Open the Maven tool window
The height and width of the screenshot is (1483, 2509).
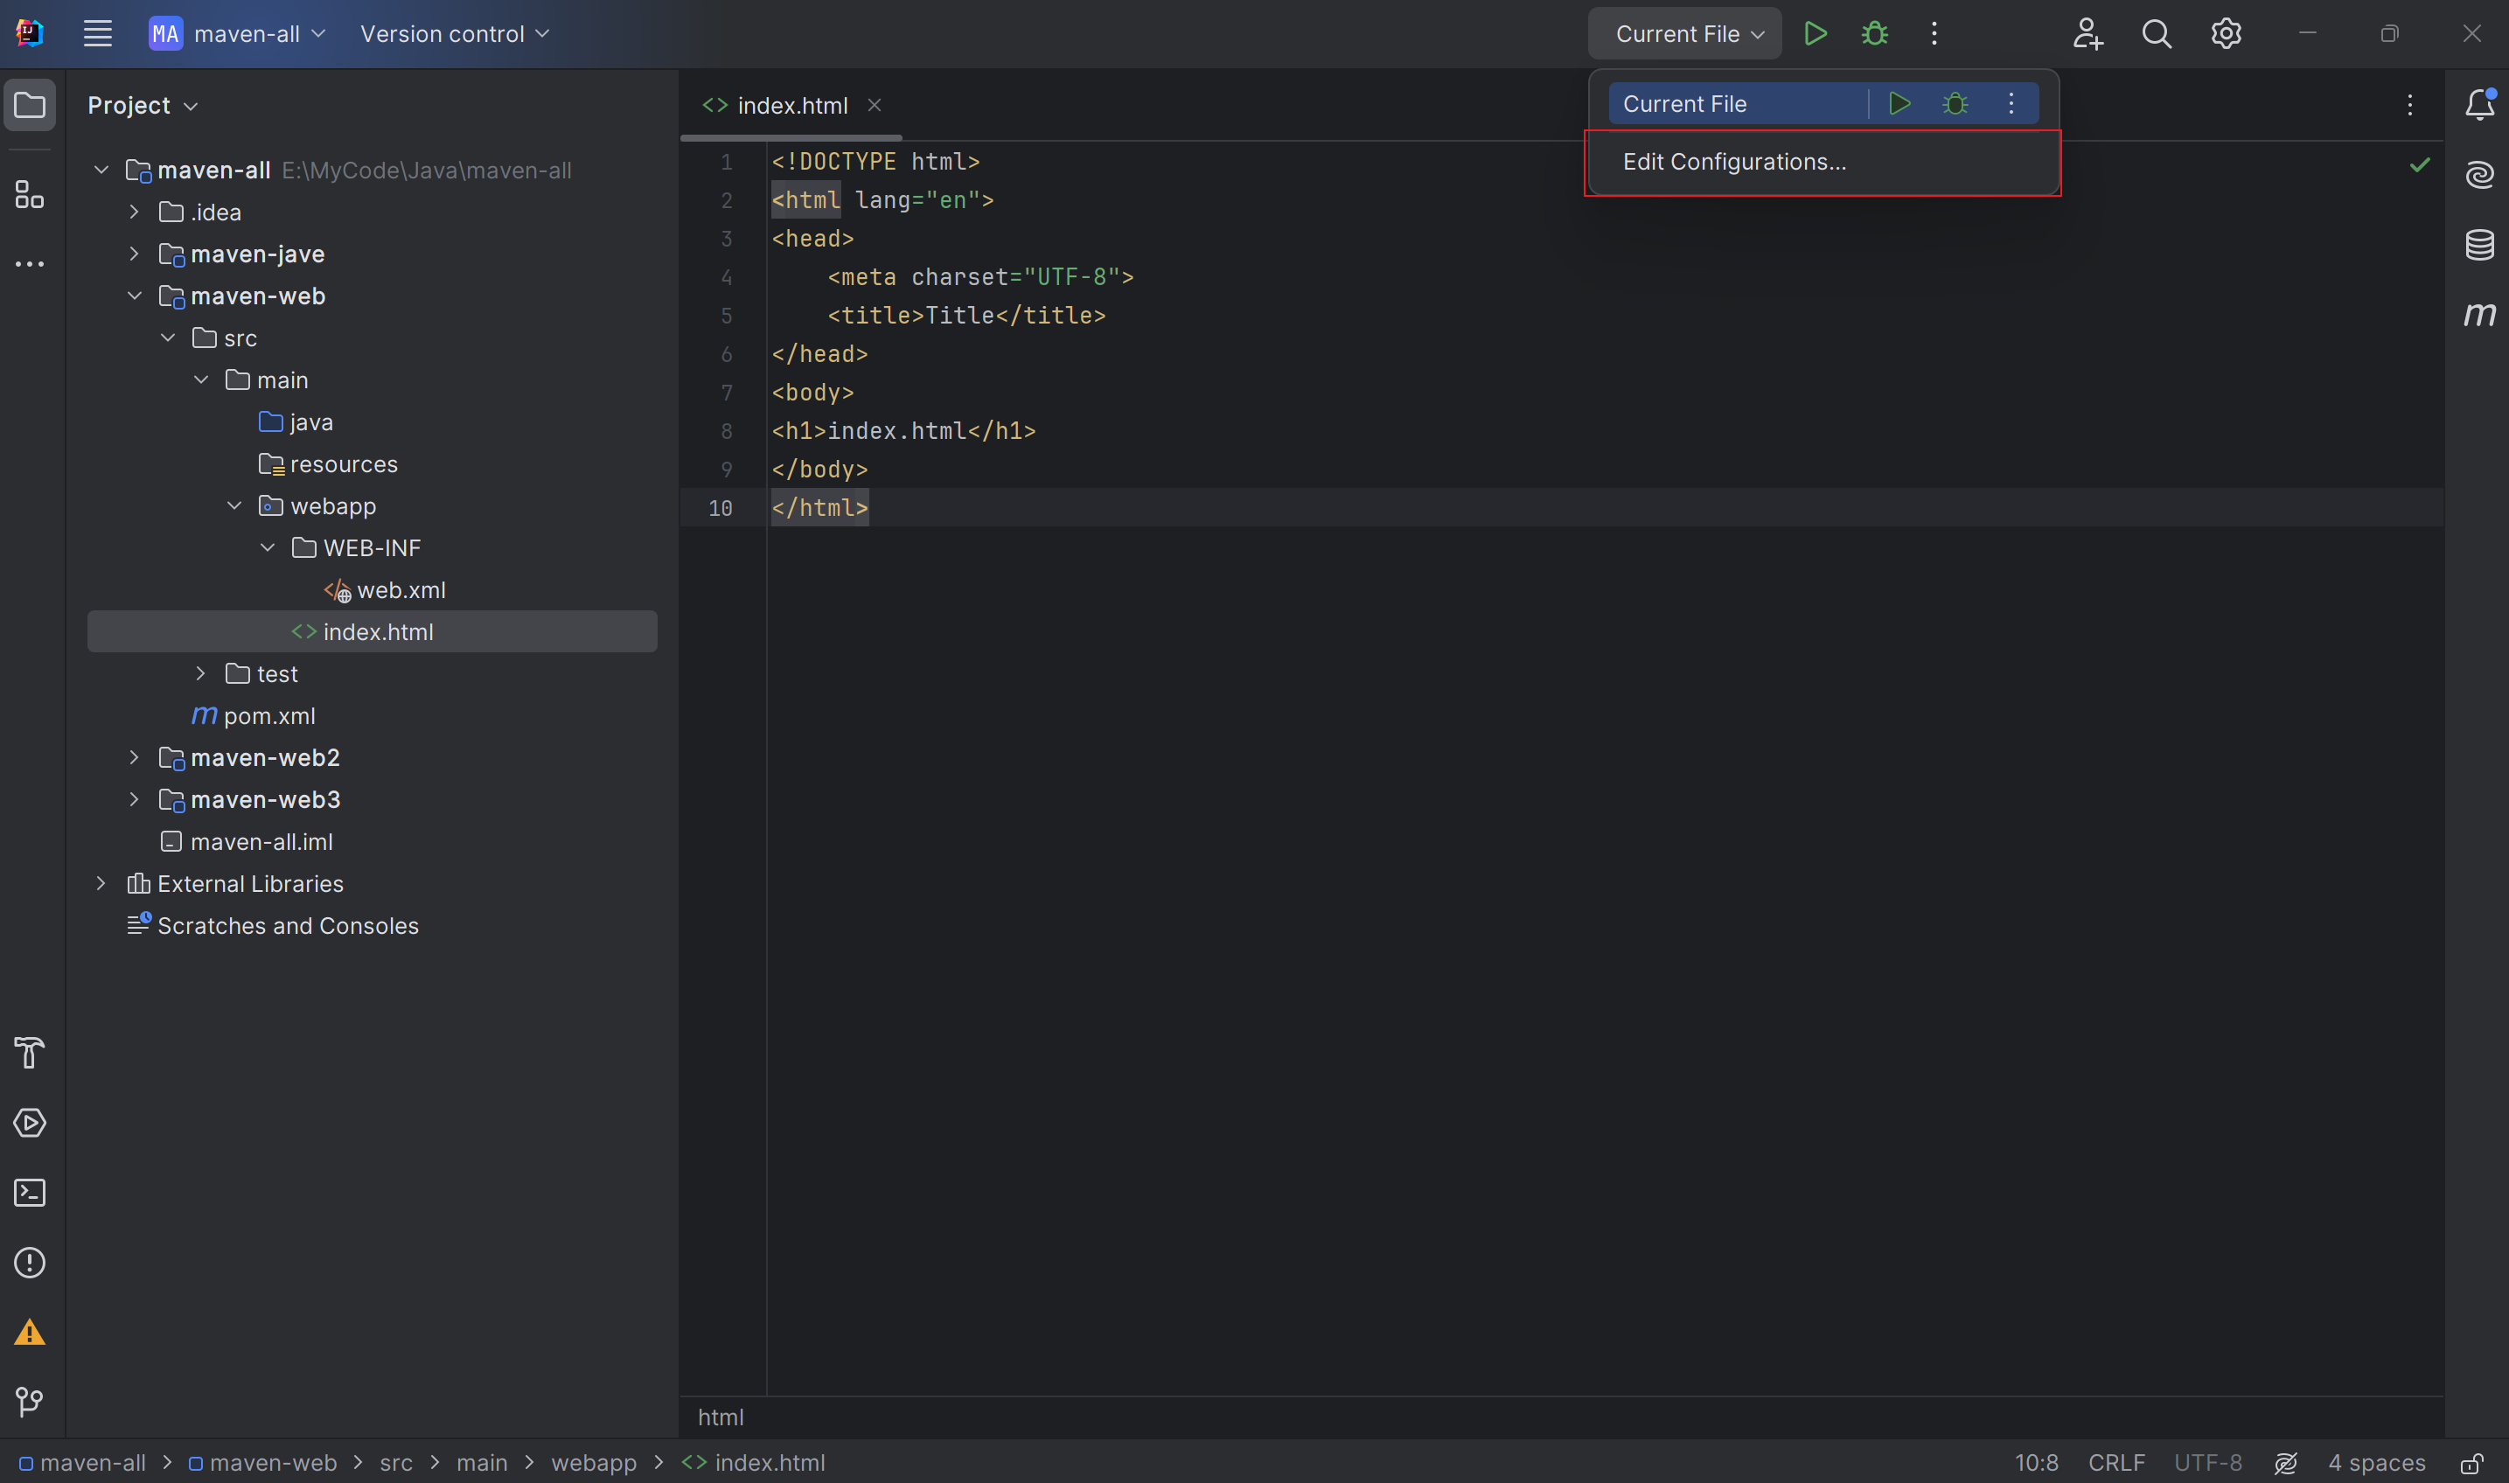(x=2481, y=314)
